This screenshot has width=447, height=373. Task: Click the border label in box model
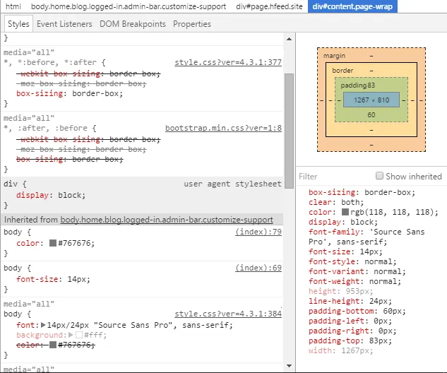[x=342, y=71]
